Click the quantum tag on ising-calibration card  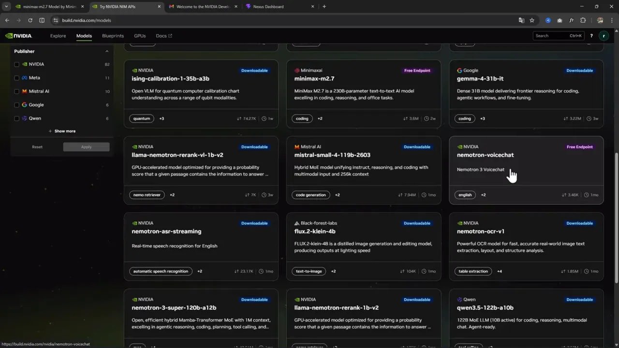click(x=142, y=118)
